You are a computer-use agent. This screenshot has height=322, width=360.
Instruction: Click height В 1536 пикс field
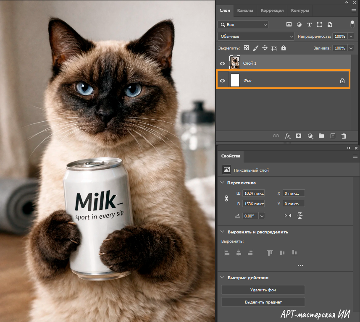(x=254, y=204)
